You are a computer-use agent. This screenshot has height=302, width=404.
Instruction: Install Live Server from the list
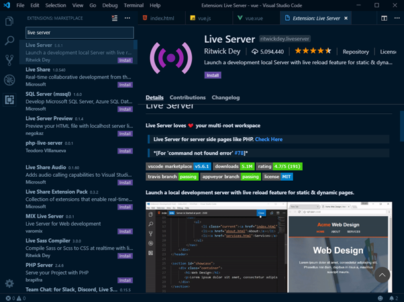click(125, 60)
